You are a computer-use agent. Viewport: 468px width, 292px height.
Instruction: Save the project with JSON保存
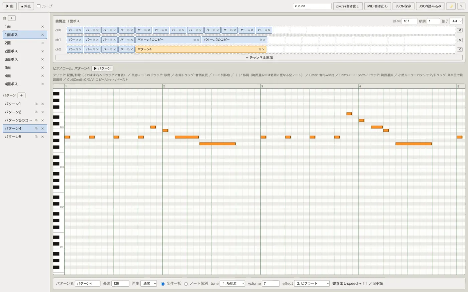[x=403, y=6]
